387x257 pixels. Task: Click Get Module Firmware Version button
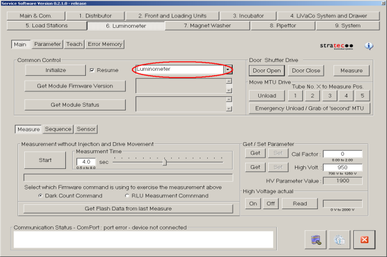(x=75, y=86)
